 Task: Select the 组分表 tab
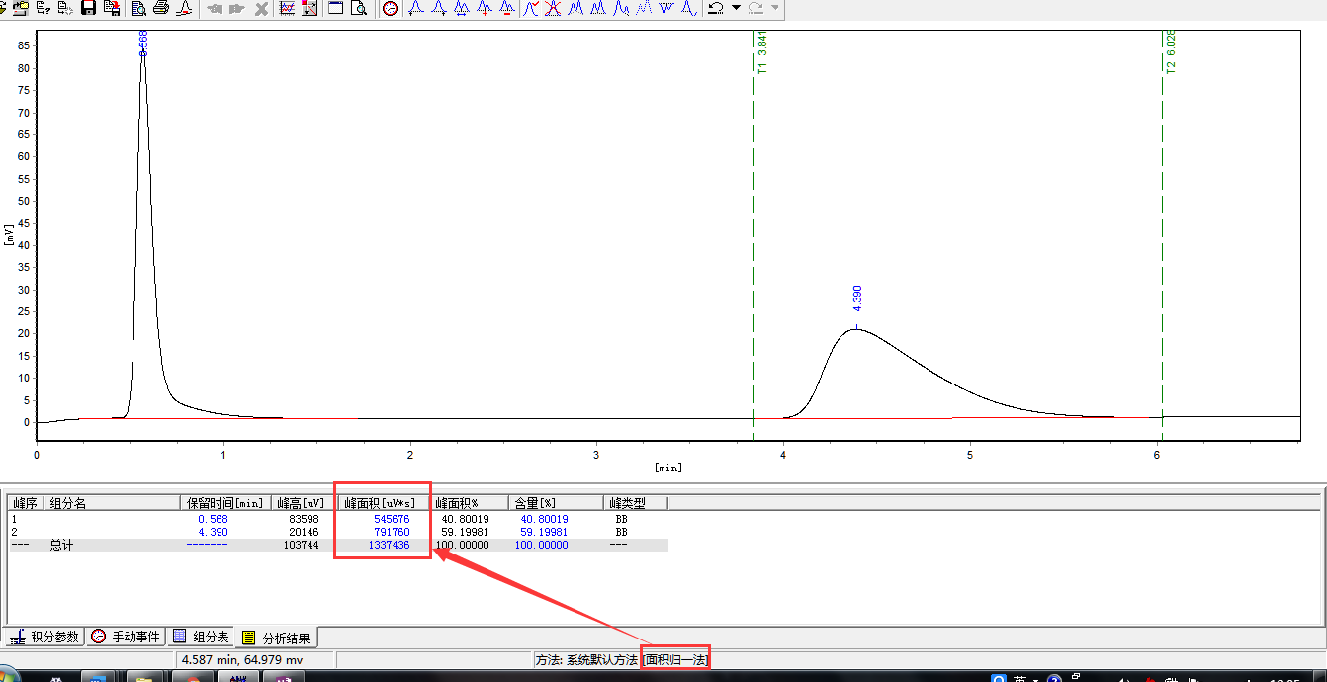pyautogui.click(x=202, y=637)
